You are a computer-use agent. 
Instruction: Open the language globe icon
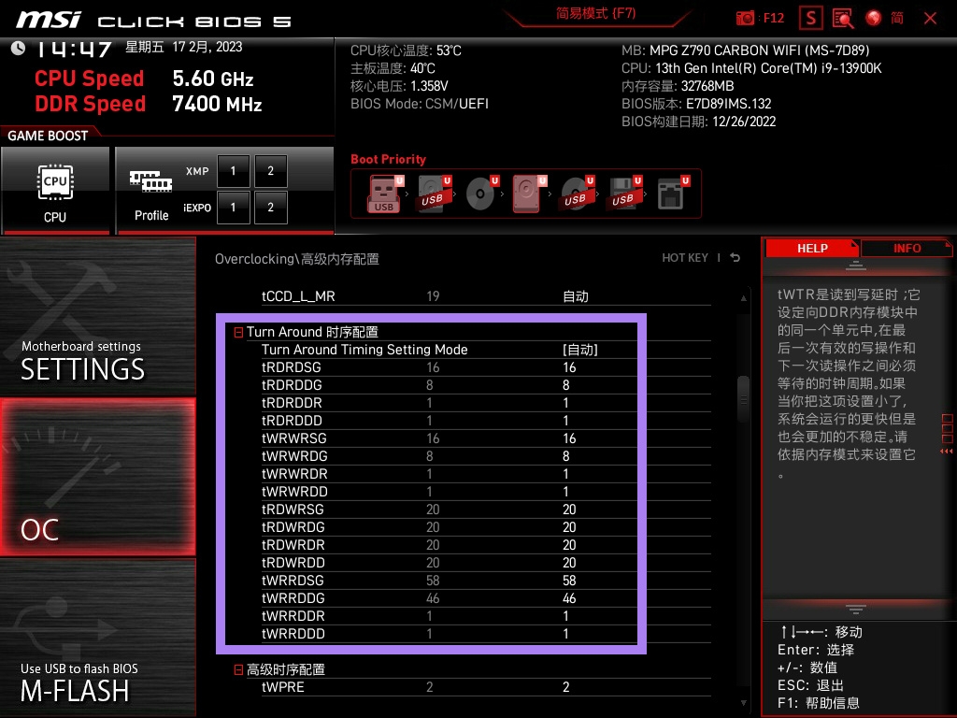coord(874,19)
